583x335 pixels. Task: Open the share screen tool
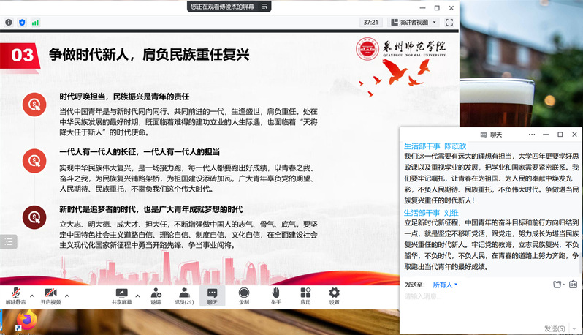point(121,293)
